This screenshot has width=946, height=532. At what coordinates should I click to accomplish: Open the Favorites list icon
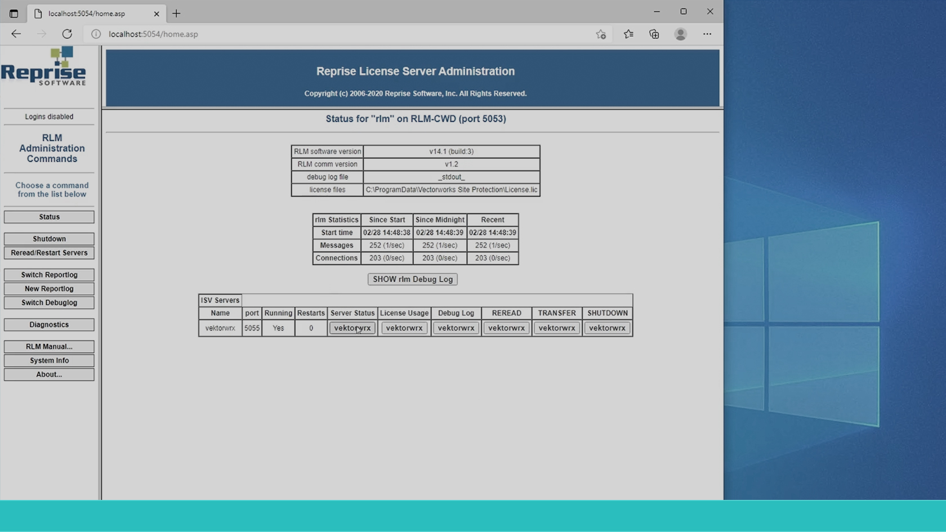[x=628, y=34]
